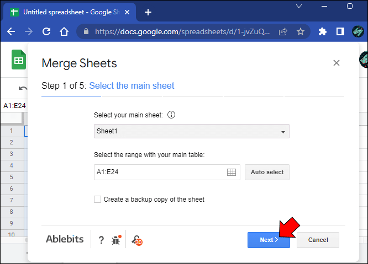Viewport: 368px width, 264px height.
Task: Click the range picker grid icon
Action: point(232,172)
